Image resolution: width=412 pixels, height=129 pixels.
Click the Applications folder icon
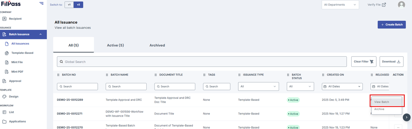tap(4, 121)
